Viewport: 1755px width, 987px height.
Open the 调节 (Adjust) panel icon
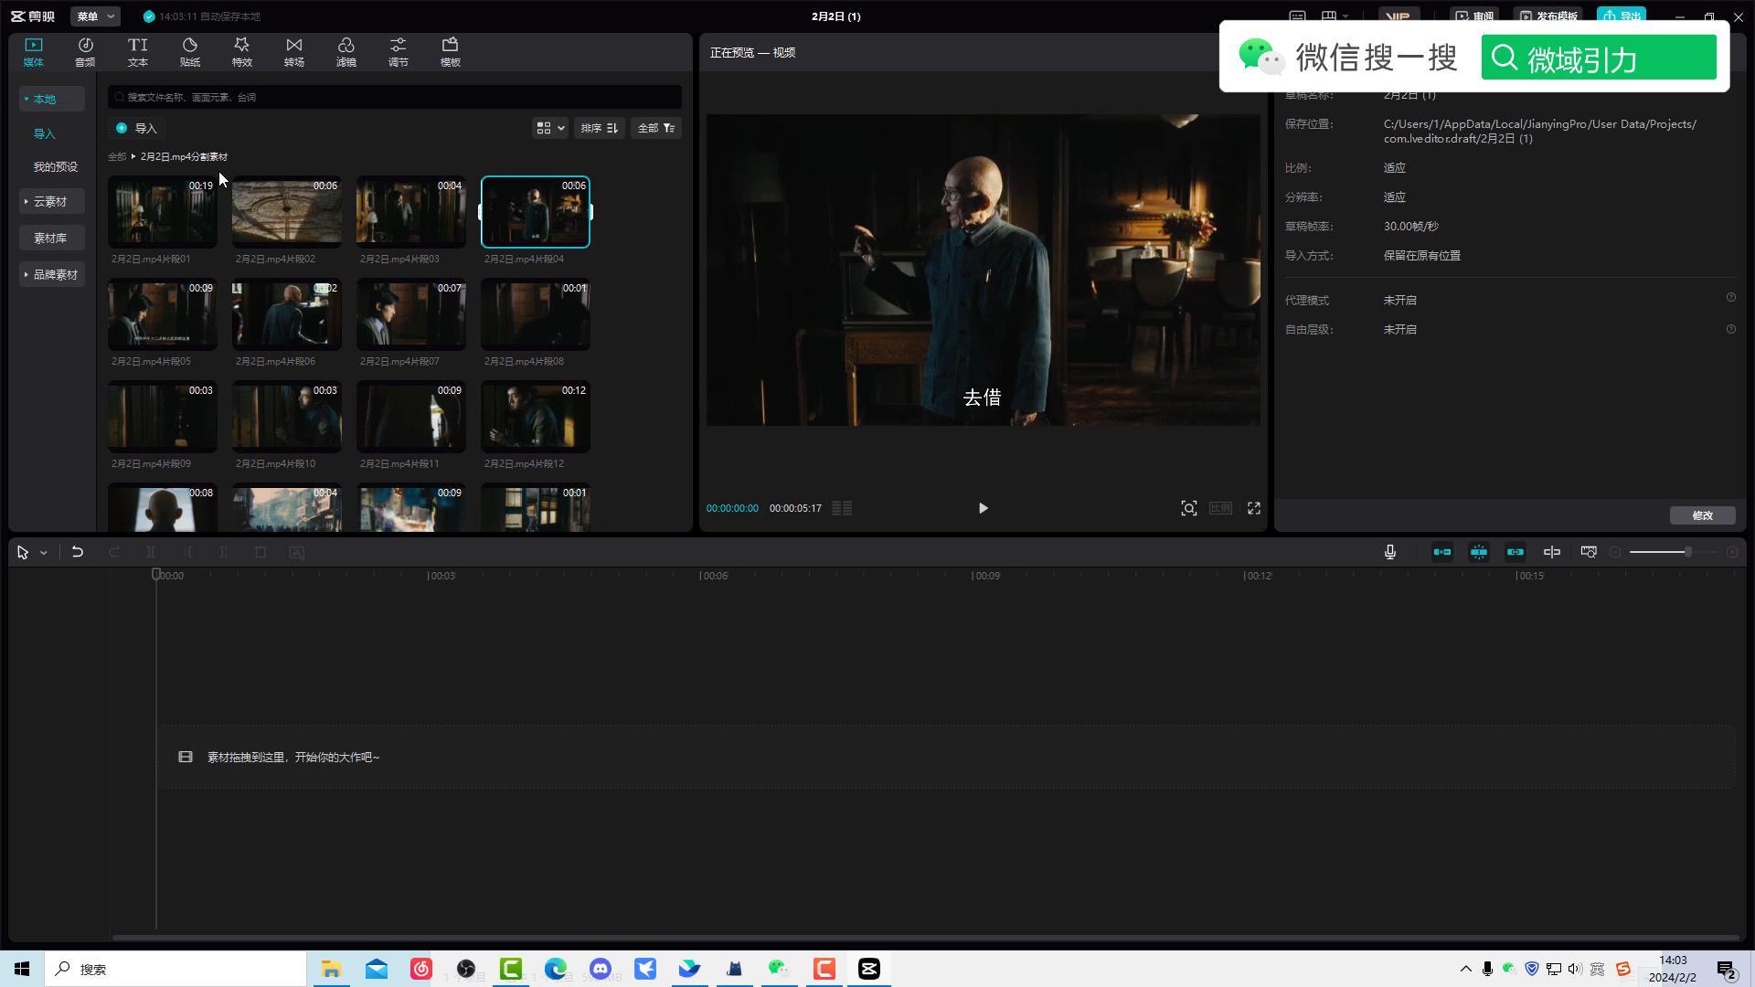pyautogui.click(x=398, y=52)
